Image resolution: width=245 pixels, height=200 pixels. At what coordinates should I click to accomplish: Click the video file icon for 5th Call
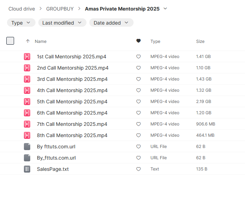tap(27, 102)
